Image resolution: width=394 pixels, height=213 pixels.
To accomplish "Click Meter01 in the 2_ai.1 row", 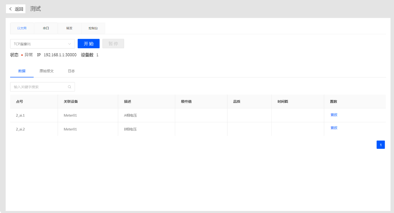I will tap(70, 115).
